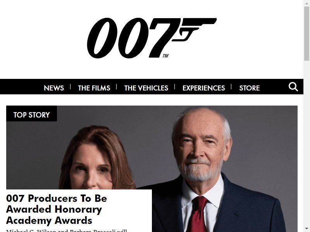Click the scrollbar down arrow
This screenshot has width=310, height=232.
point(307,229)
